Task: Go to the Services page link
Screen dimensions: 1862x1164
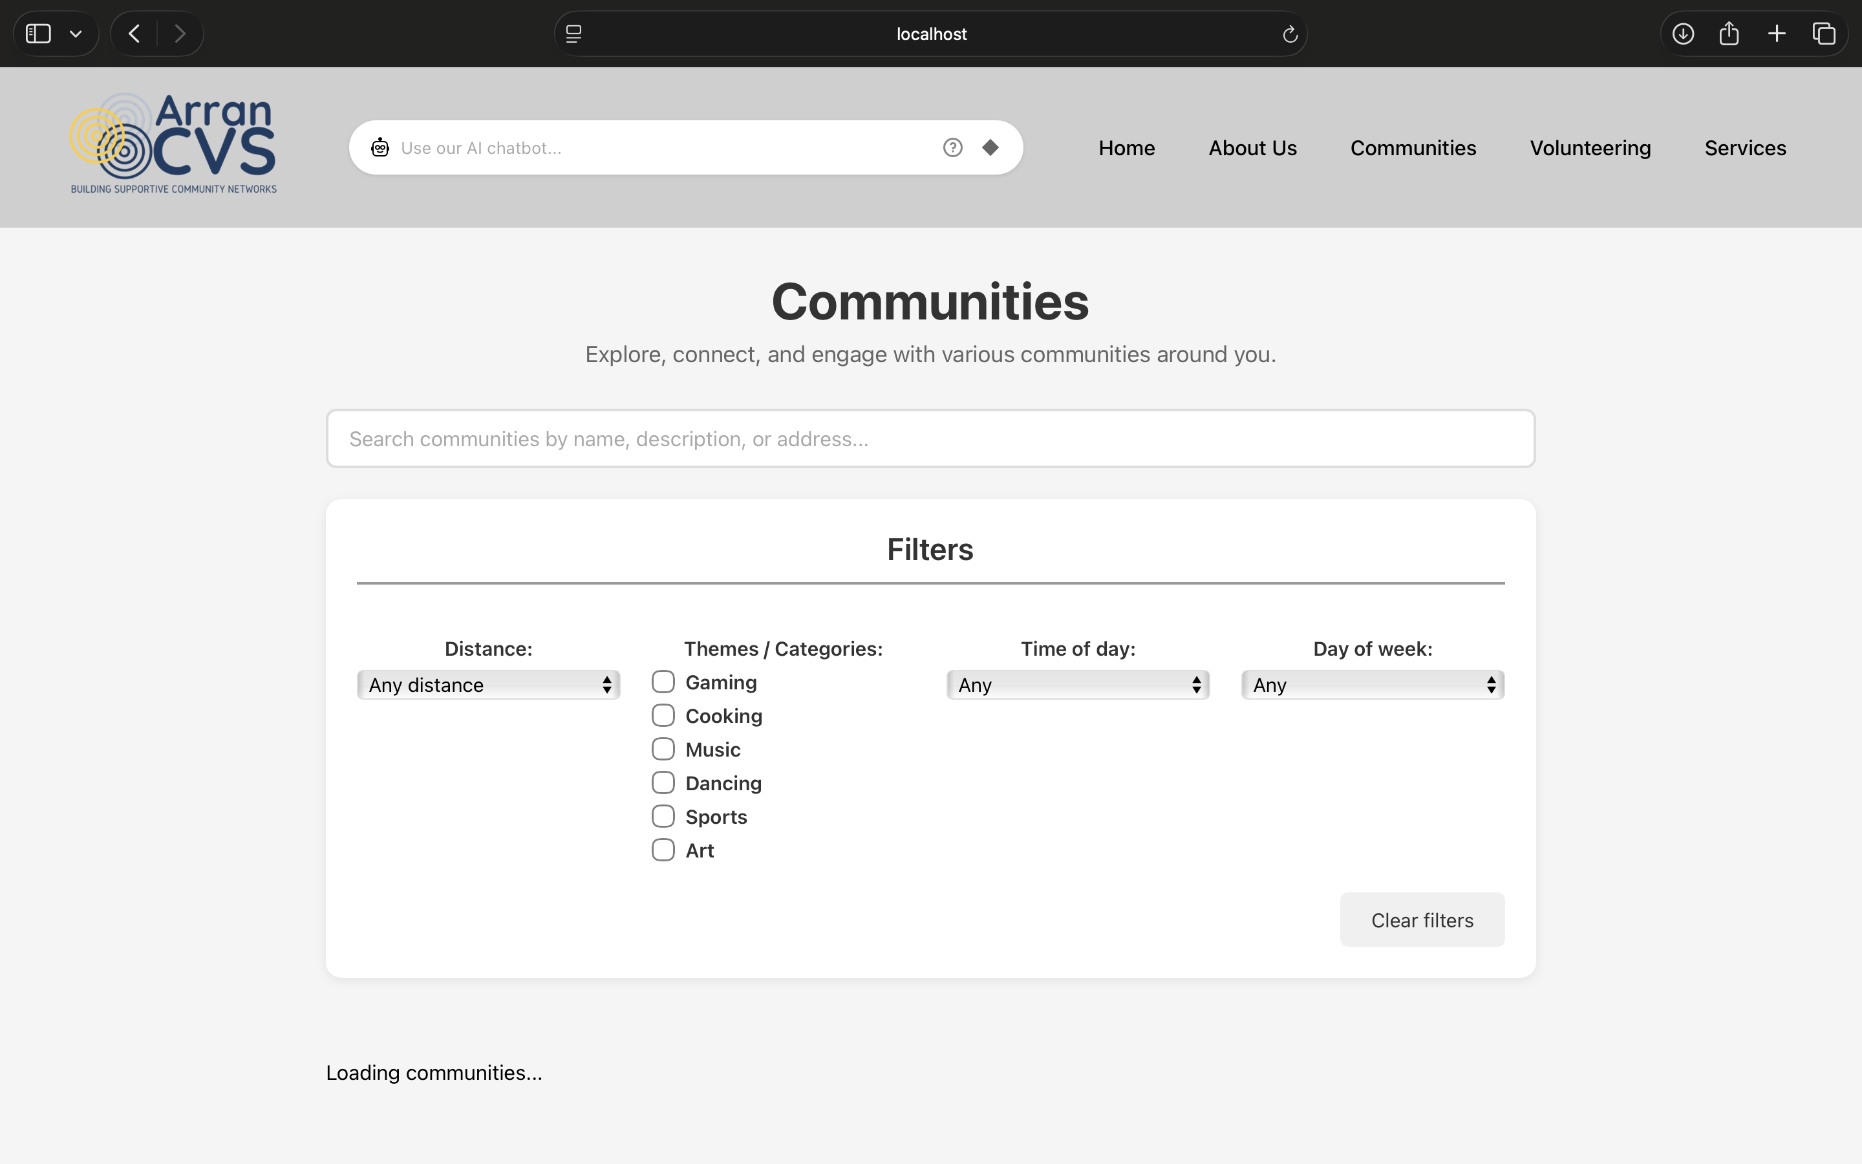Action: pos(1745,147)
